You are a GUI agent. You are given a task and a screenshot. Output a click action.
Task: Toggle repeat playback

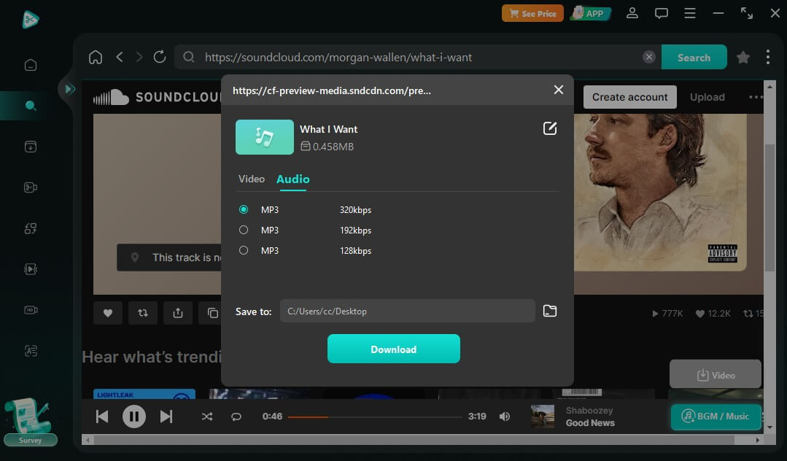236,417
